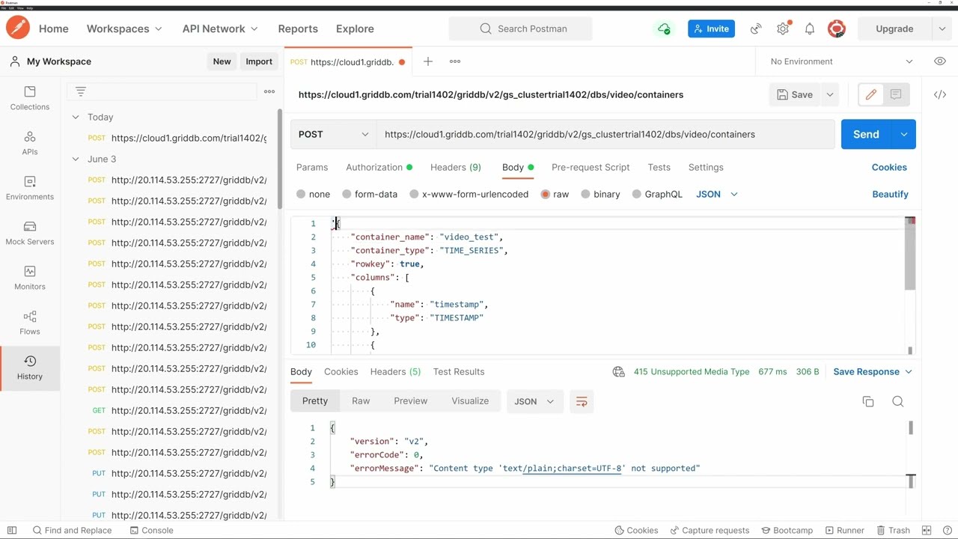Open the capture requests satellite icon in header
The width and height of the screenshot is (958, 539).
click(756, 28)
